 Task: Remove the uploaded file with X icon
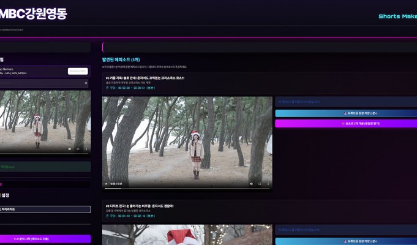[86, 83]
